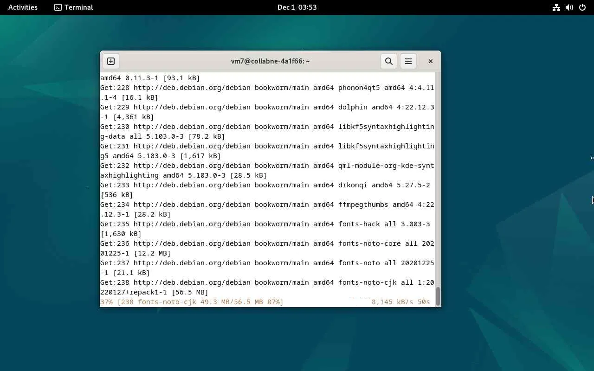Viewport: 594px width, 371px height.
Task: Open the terminal search
Action: 389,61
